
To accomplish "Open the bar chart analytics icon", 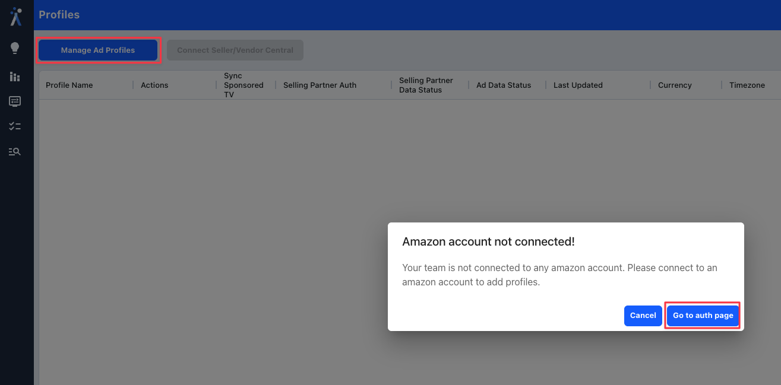I will pyautogui.click(x=15, y=77).
